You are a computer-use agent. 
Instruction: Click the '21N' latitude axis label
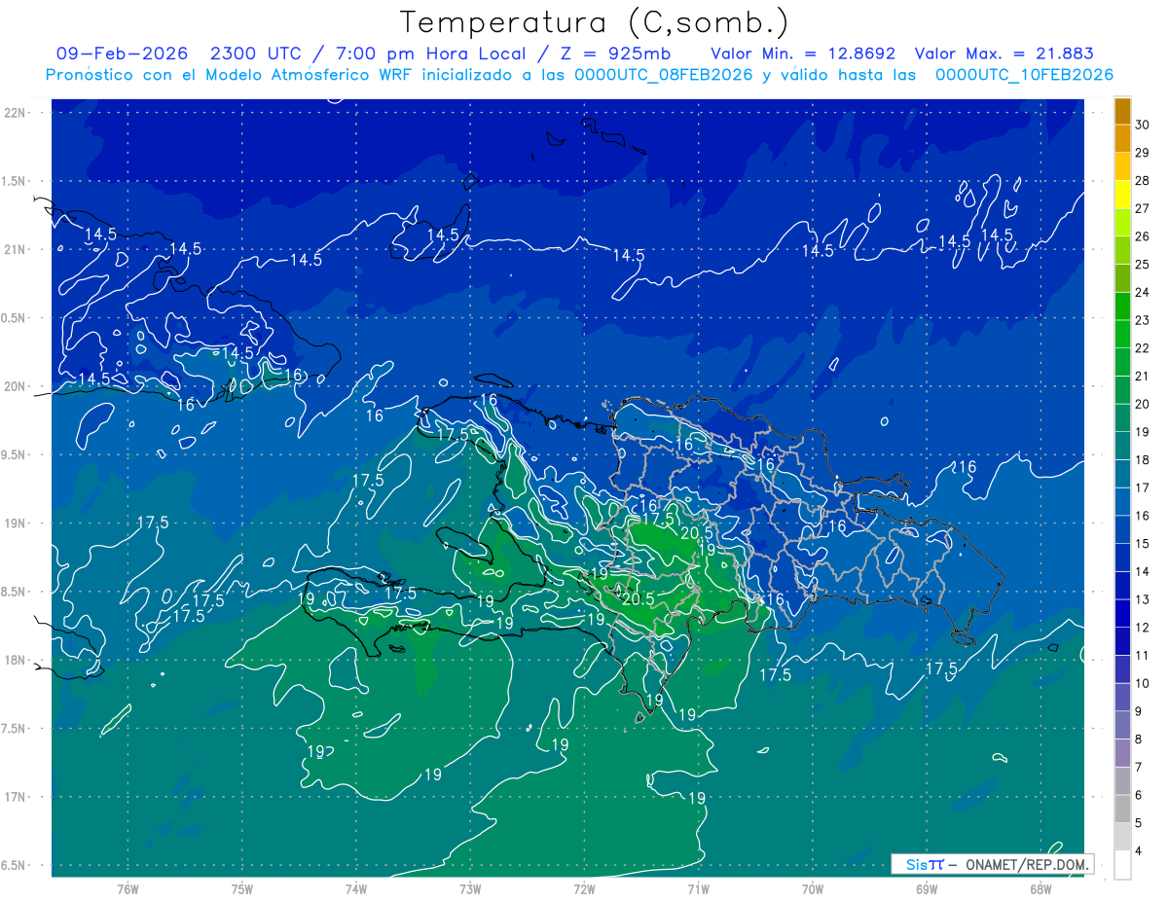pyautogui.click(x=17, y=249)
